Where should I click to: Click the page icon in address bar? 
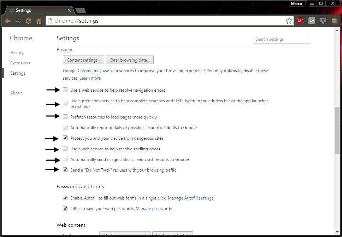click(50, 21)
